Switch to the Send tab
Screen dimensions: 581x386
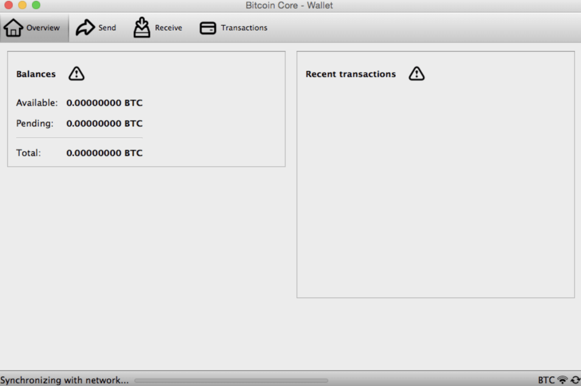pos(96,27)
